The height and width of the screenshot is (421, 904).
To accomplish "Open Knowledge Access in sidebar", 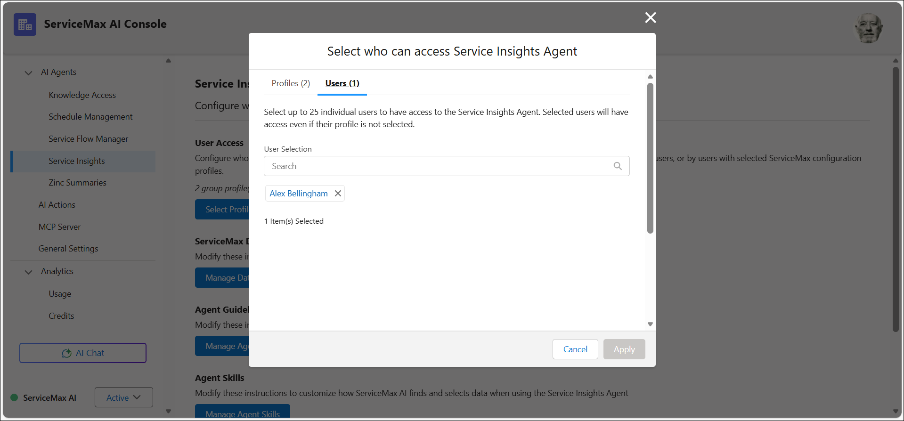I will 82,95.
